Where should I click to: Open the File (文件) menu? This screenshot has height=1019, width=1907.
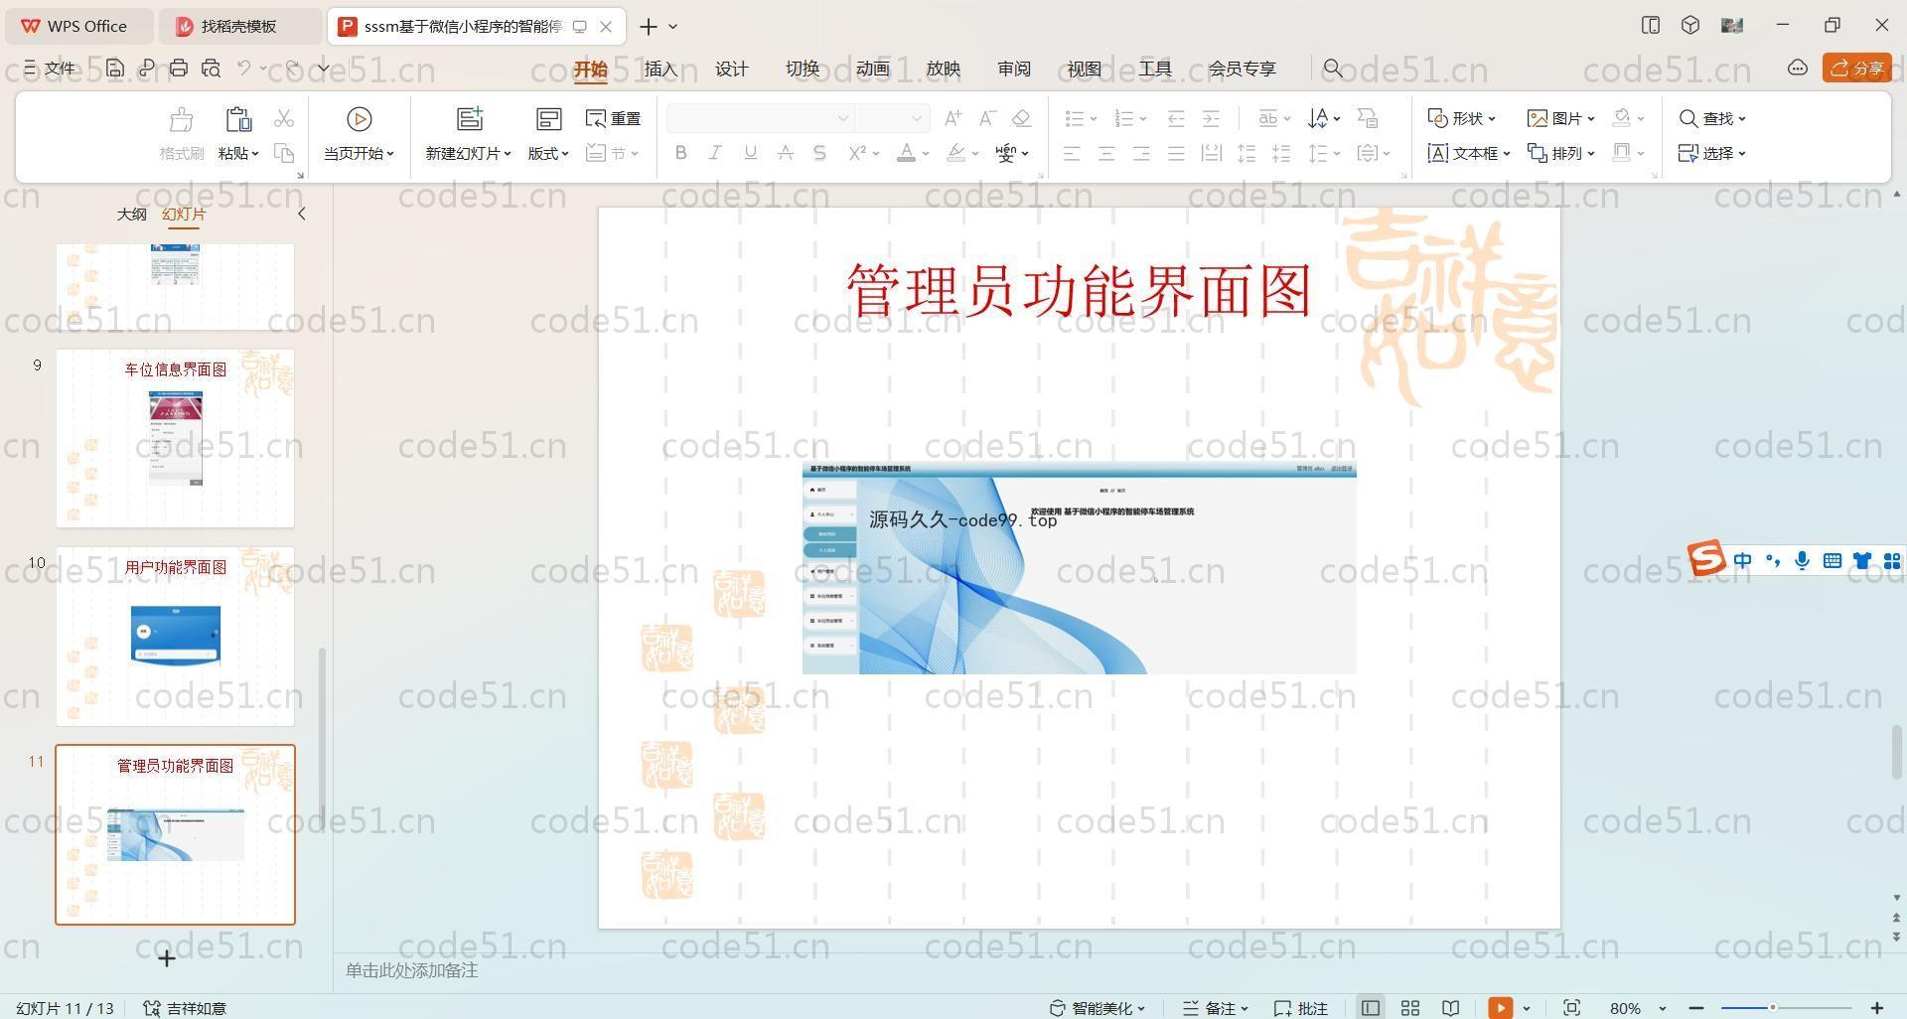(x=50, y=69)
